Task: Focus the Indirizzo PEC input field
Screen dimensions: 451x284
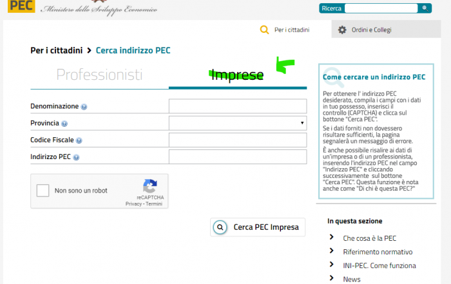Action: pyautogui.click(x=238, y=156)
